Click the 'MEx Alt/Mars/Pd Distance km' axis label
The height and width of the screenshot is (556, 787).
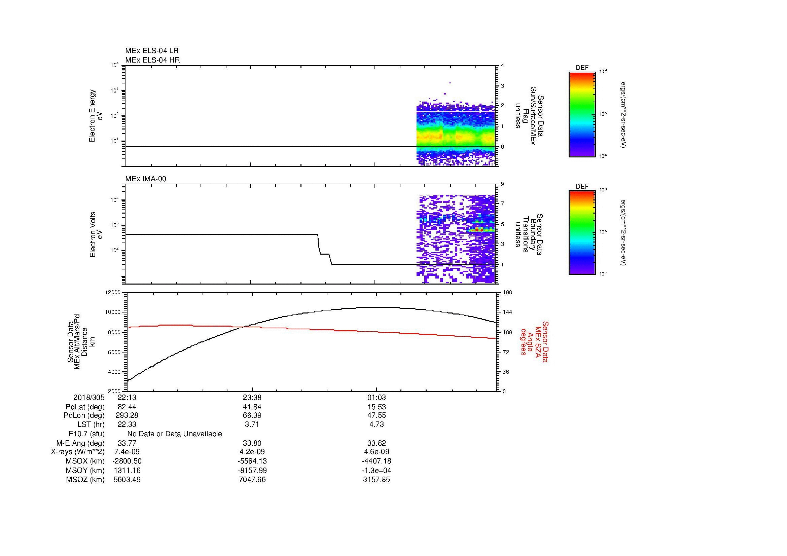coord(81,341)
